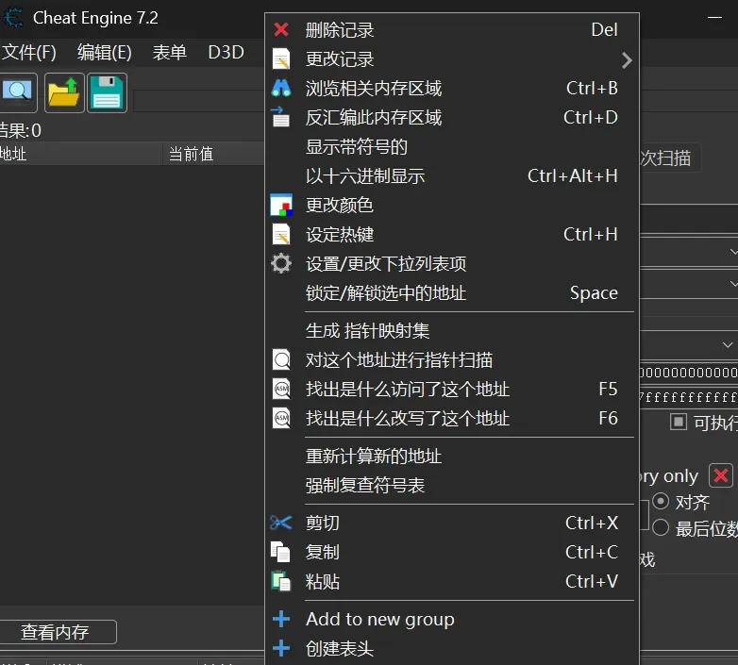Click the gear icon for dropdown list options
The height and width of the screenshot is (665, 738).
281,263
